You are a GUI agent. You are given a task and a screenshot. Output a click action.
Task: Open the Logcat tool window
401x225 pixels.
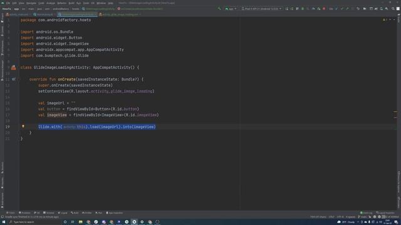(x=63, y=212)
